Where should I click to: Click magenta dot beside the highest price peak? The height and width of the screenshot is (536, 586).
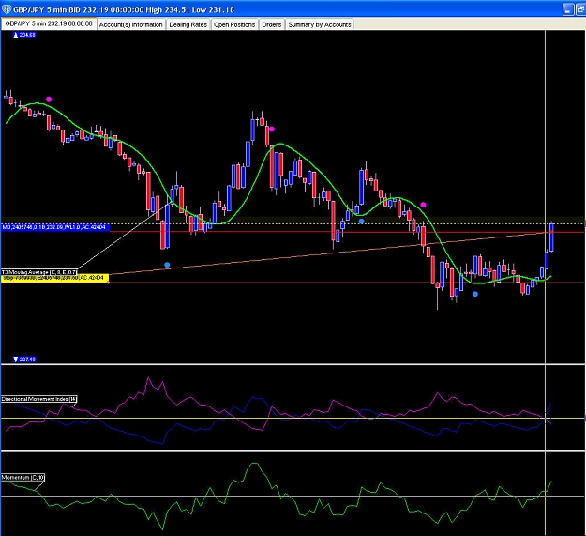272,129
